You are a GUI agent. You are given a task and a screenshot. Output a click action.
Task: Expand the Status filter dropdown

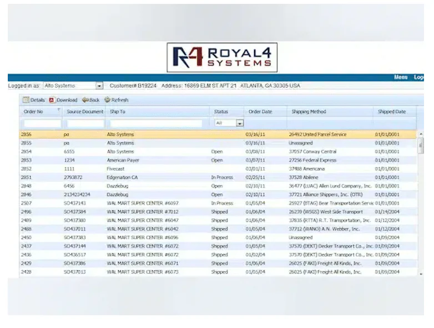240,123
